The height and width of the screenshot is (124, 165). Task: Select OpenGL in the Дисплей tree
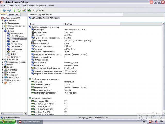coord(13,52)
